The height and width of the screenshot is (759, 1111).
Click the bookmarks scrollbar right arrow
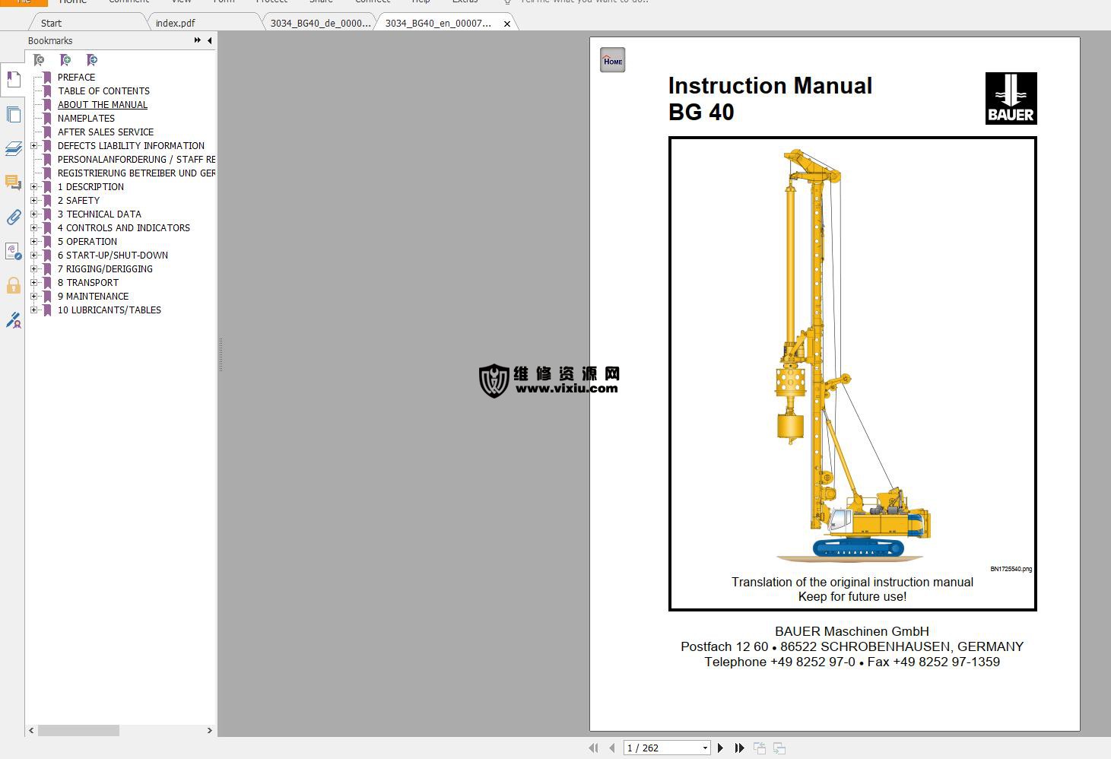pyautogui.click(x=210, y=730)
